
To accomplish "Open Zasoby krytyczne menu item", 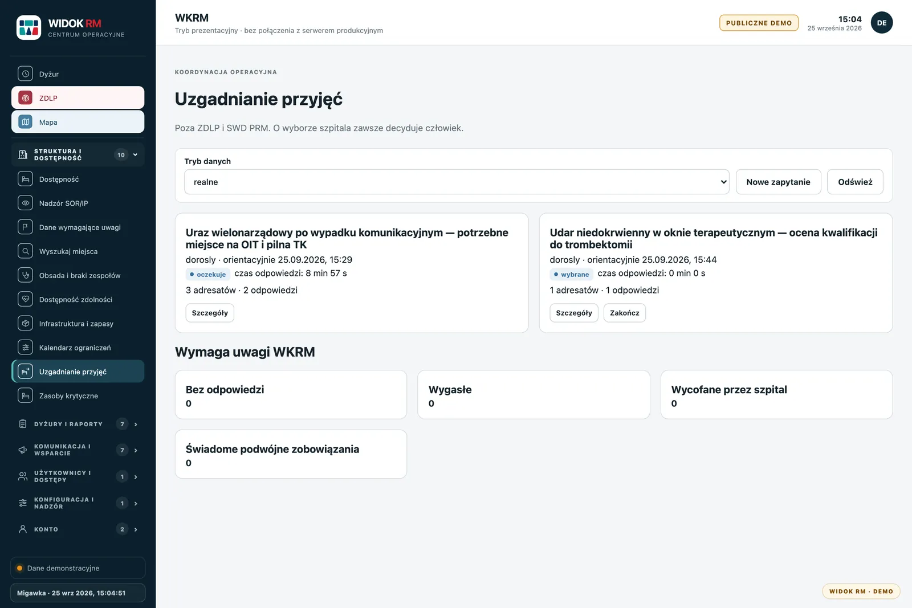I will coord(78,395).
